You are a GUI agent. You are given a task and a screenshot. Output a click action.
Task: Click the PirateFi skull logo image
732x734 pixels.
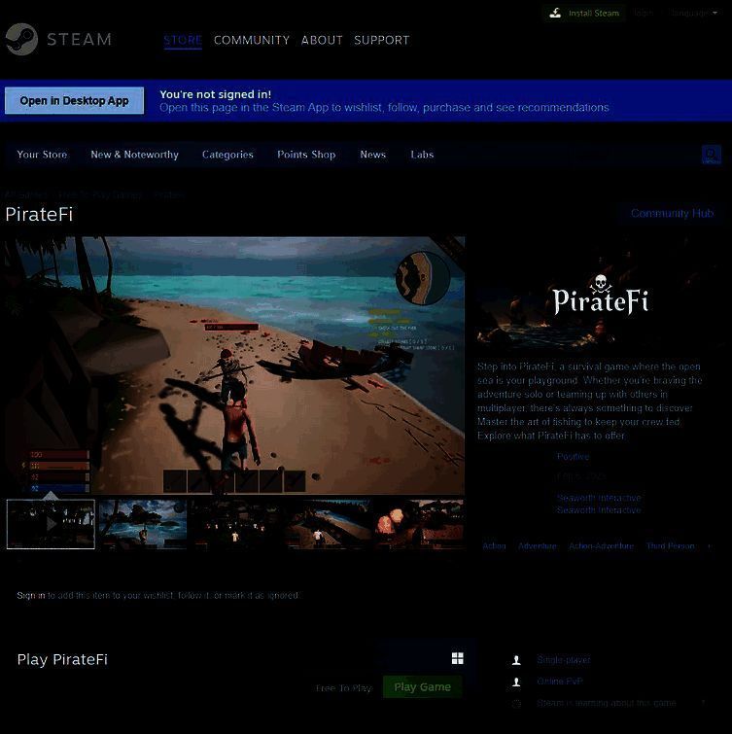coord(600,297)
